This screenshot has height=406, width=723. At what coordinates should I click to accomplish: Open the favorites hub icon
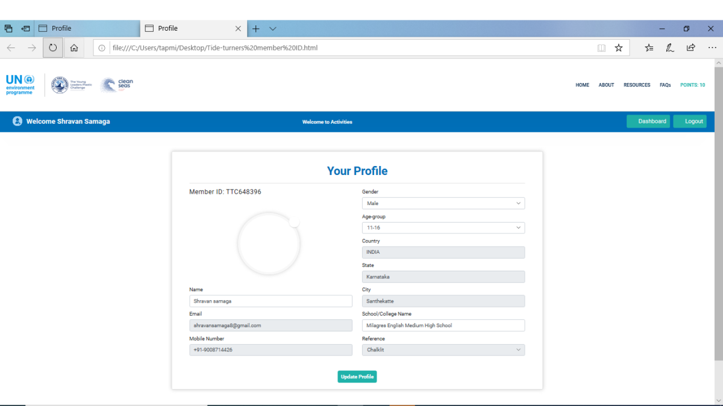pyautogui.click(x=649, y=48)
